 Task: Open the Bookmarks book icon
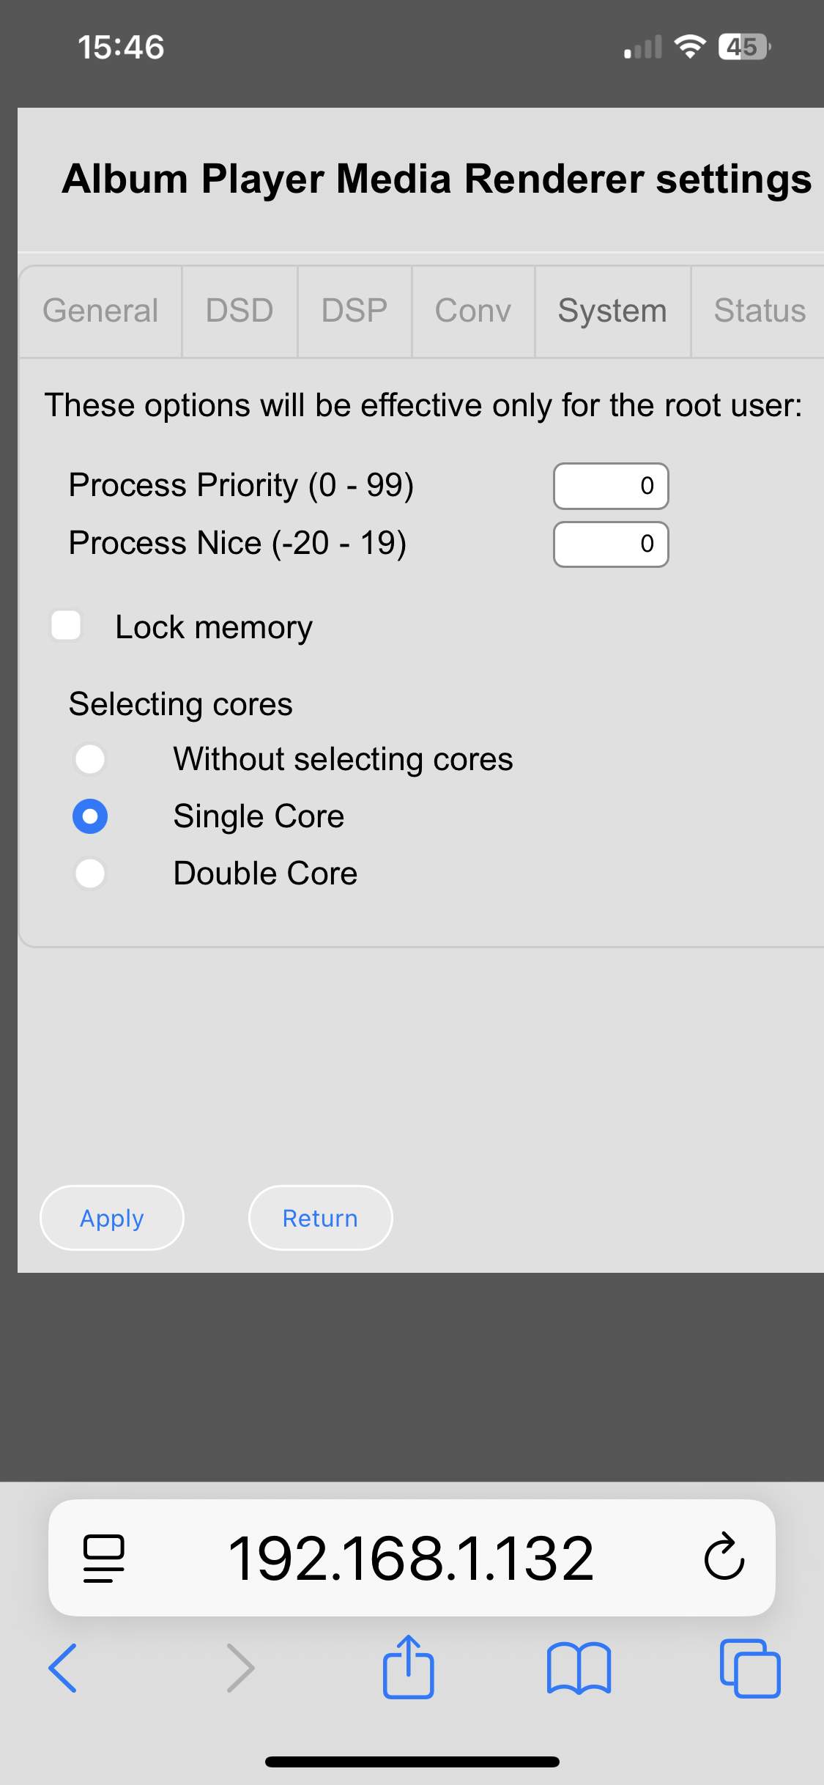coord(579,1668)
